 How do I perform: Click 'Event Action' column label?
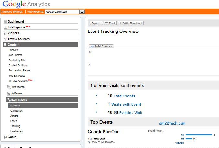pos(156,131)
